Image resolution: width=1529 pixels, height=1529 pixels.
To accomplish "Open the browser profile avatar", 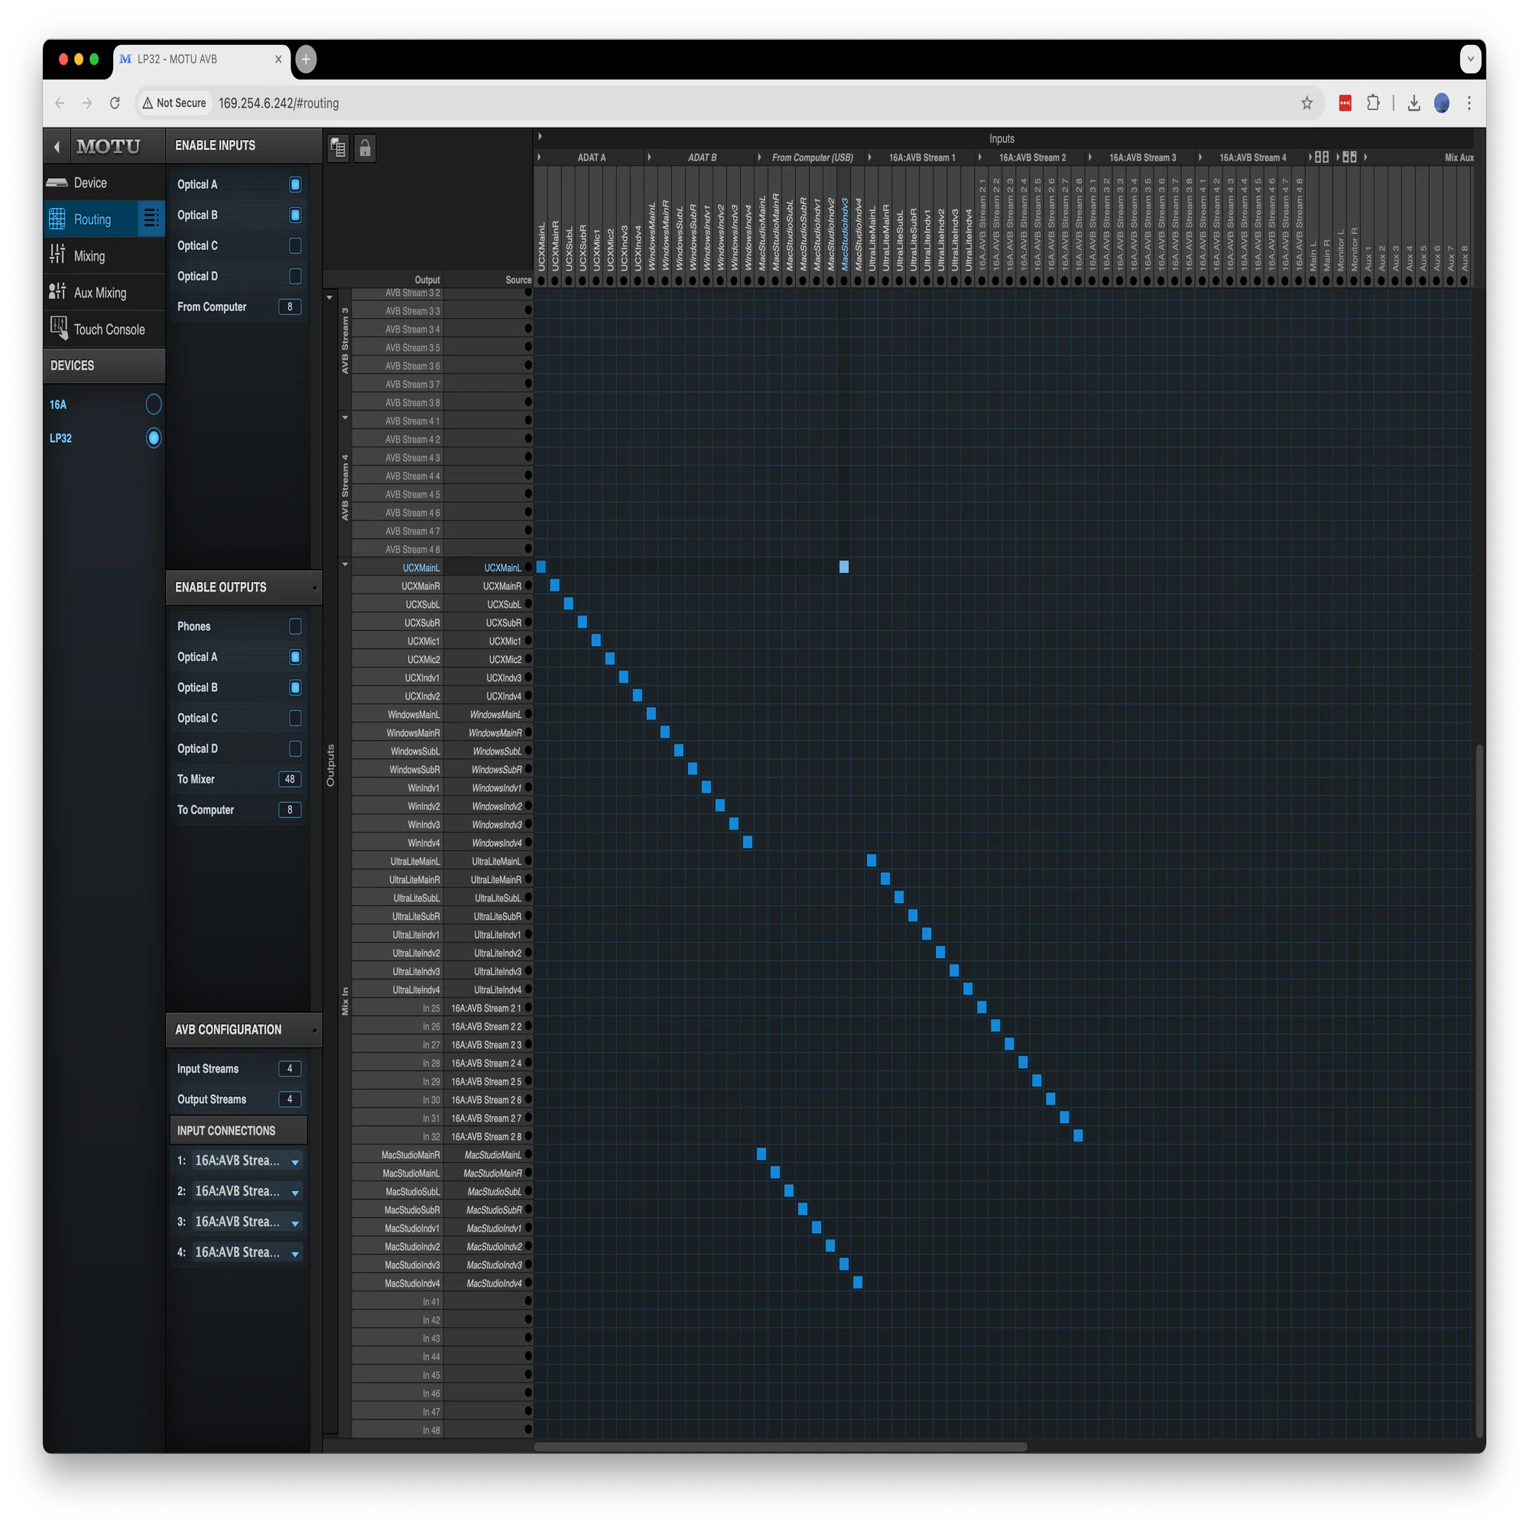I will (1441, 103).
